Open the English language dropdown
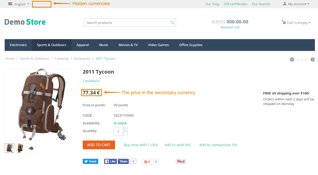 (x=19, y=4)
